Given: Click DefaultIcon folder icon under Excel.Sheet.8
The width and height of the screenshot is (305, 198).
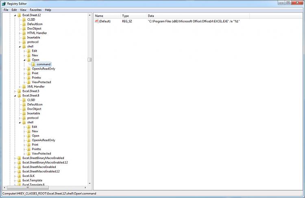Looking at the screenshot, I should pos(24,104).
